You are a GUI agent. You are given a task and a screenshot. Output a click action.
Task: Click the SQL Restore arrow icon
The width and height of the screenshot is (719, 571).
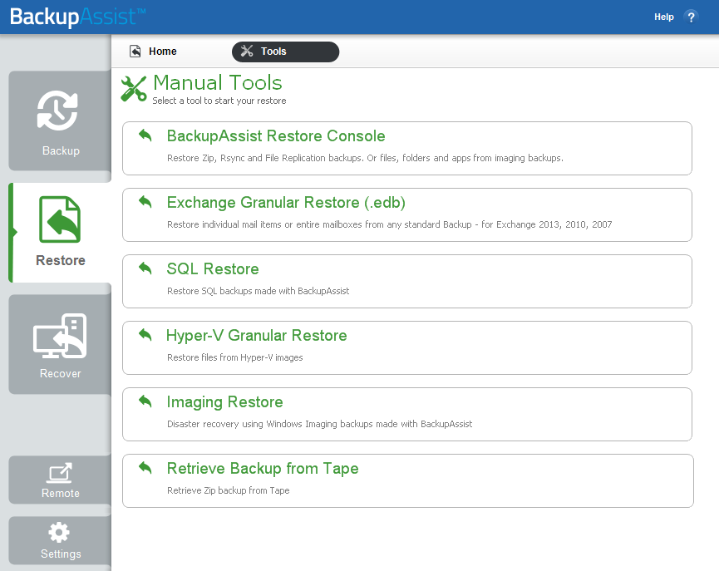click(145, 268)
